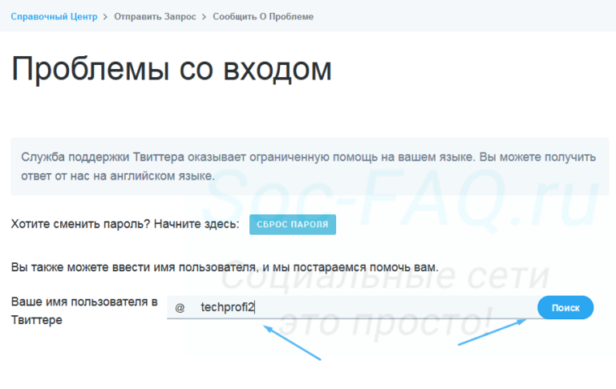616x389 pixels.
Task: Click the Вы также можете ввести имя text
Action: [x=225, y=267]
